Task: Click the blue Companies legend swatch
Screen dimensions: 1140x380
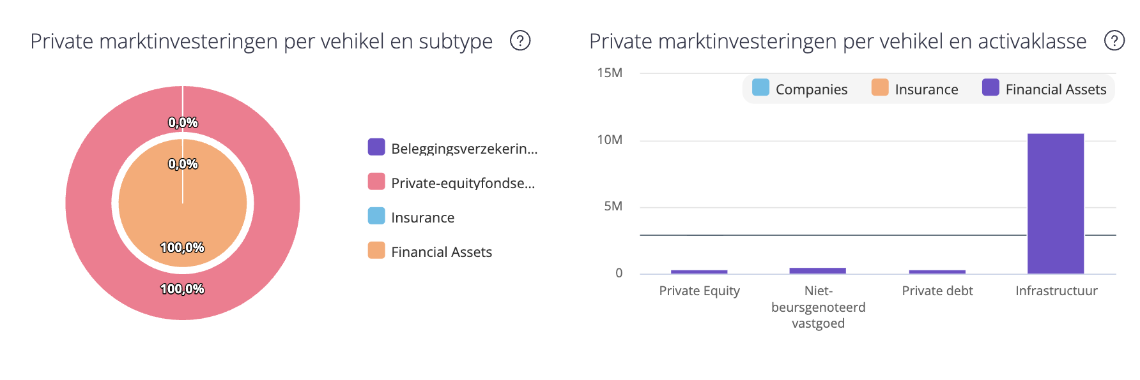Action: (760, 87)
